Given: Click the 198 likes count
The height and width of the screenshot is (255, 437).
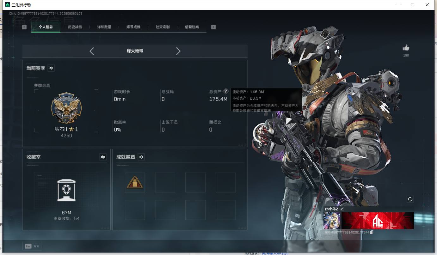Looking at the screenshot, I should [x=406, y=55].
